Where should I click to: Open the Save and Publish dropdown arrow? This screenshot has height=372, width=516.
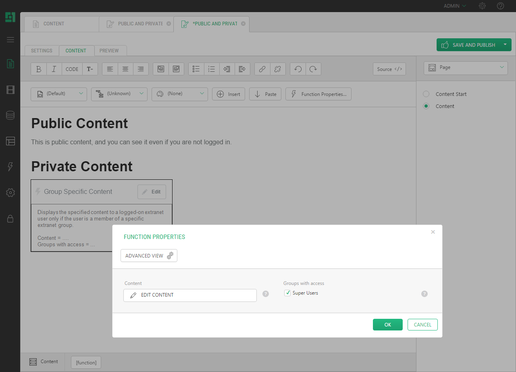[x=505, y=45]
